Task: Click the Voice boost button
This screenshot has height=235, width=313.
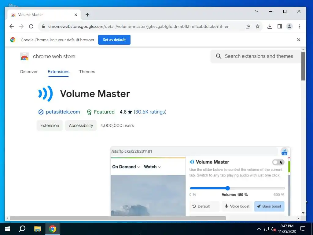Action: [237, 206]
